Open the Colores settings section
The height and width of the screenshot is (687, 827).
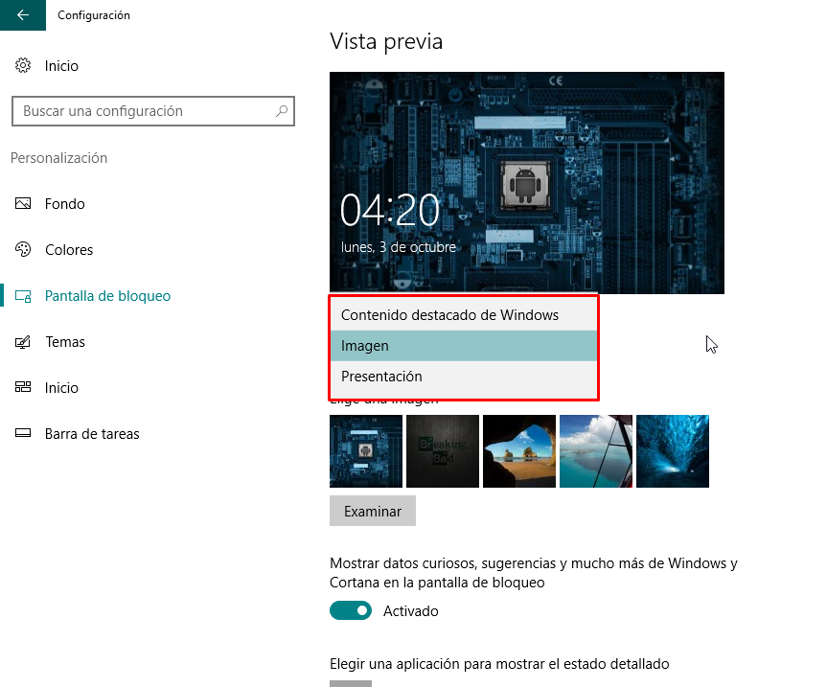[69, 249]
